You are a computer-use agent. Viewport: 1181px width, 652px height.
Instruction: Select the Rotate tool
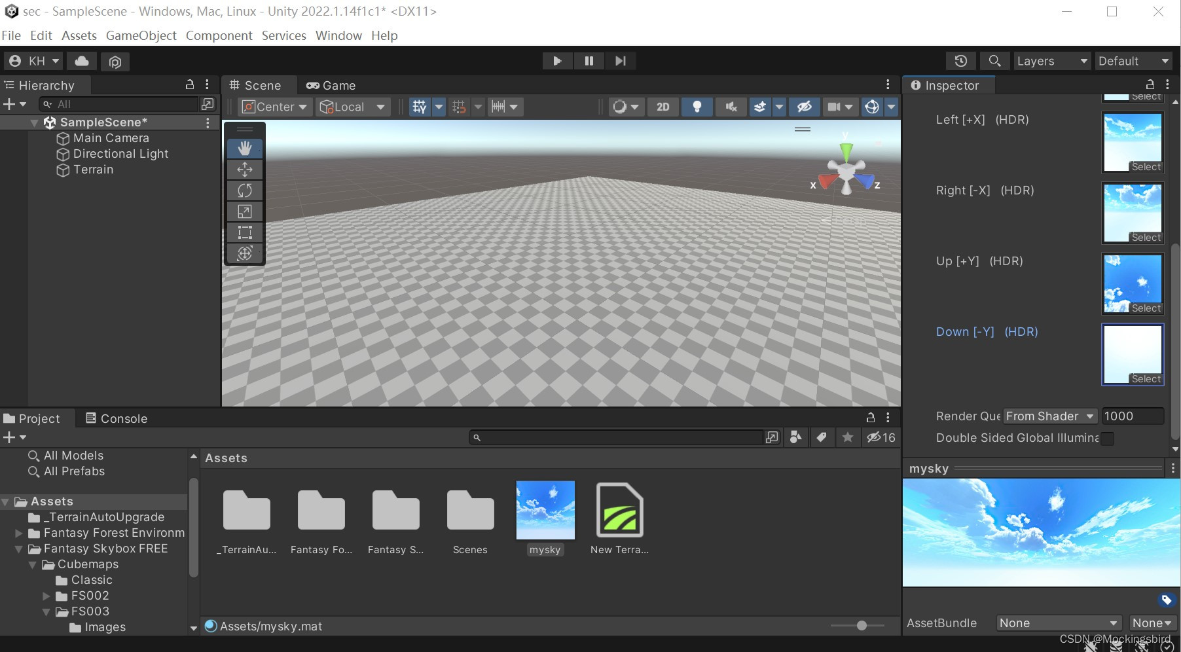click(245, 190)
